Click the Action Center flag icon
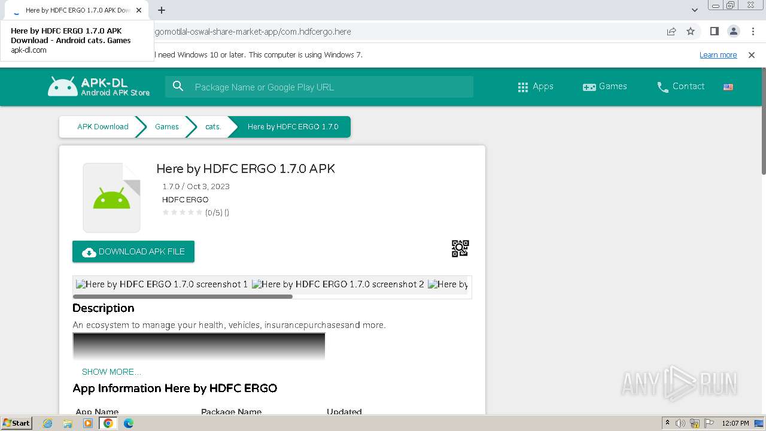Viewport: 766px width, 431px height. pyautogui.click(x=709, y=423)
